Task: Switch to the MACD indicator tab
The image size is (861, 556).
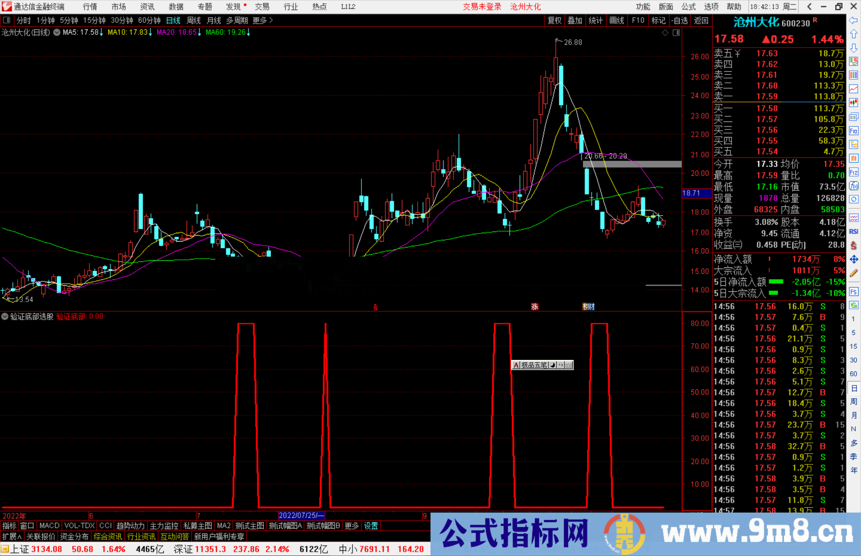Action: (x=49, y=526)
